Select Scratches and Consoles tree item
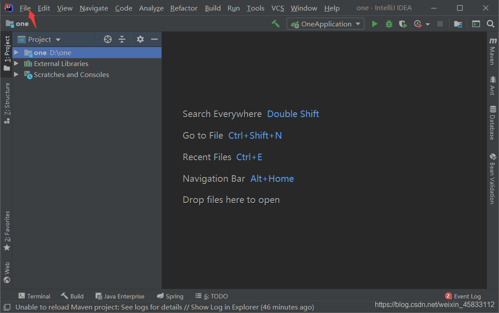Screen dimensions: 499x313 pos(71,74)
